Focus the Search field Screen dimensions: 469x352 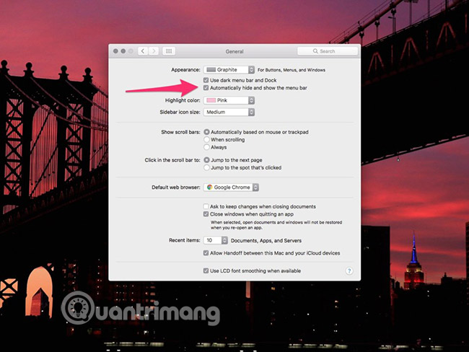pyautogui.click(x=328, y=51)
